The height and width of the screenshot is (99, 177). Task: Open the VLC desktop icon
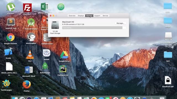click(30, 55)
